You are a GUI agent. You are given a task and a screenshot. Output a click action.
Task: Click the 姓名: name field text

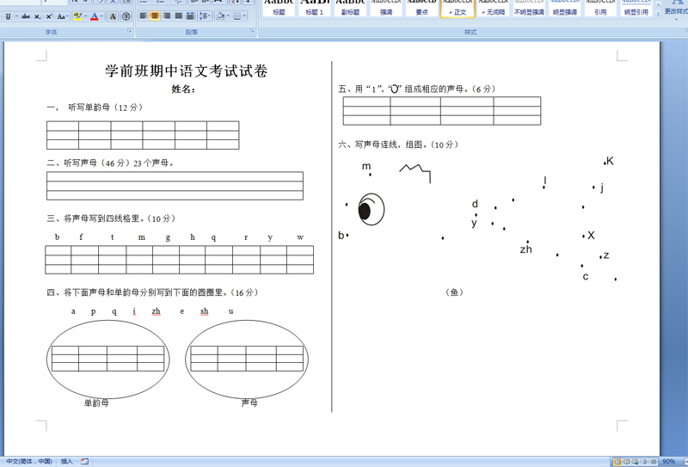[183, 89]
